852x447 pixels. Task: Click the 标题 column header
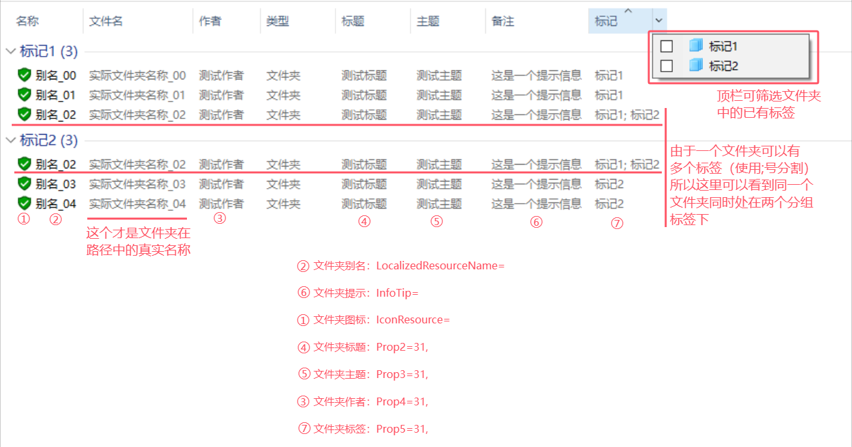coord(353,21)
